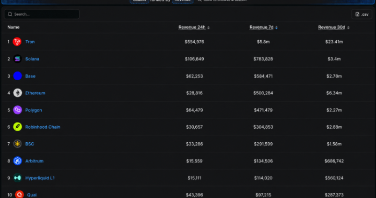Open the Robinhood Chain link

pyautogui.click(x=43, y=127)
